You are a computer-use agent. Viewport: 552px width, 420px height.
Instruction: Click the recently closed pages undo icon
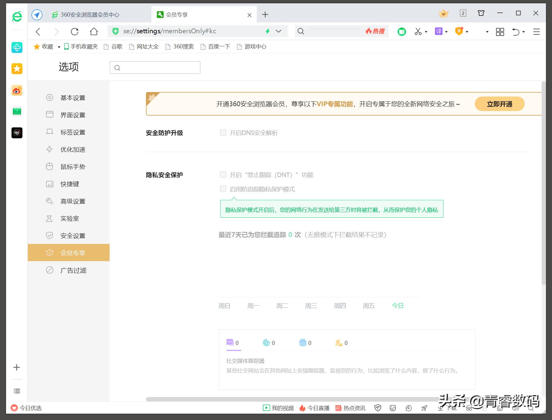click(x=516, y=31)
